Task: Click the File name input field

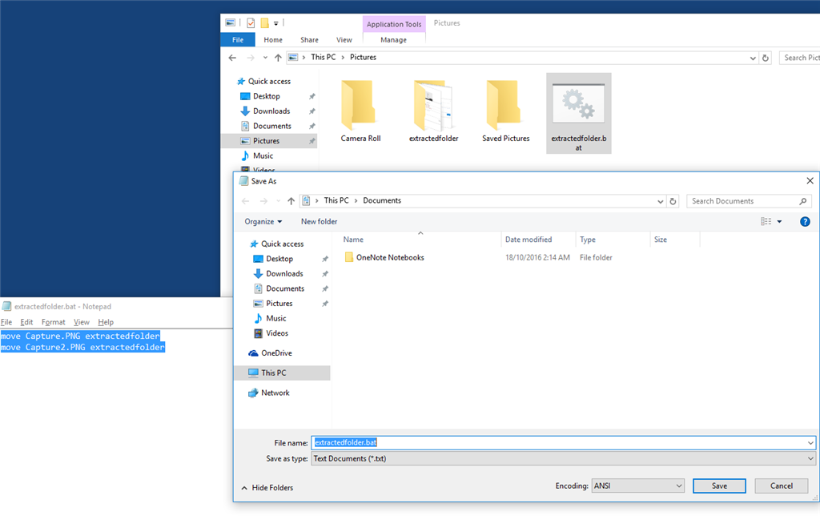Action: [x=563, y=442]
